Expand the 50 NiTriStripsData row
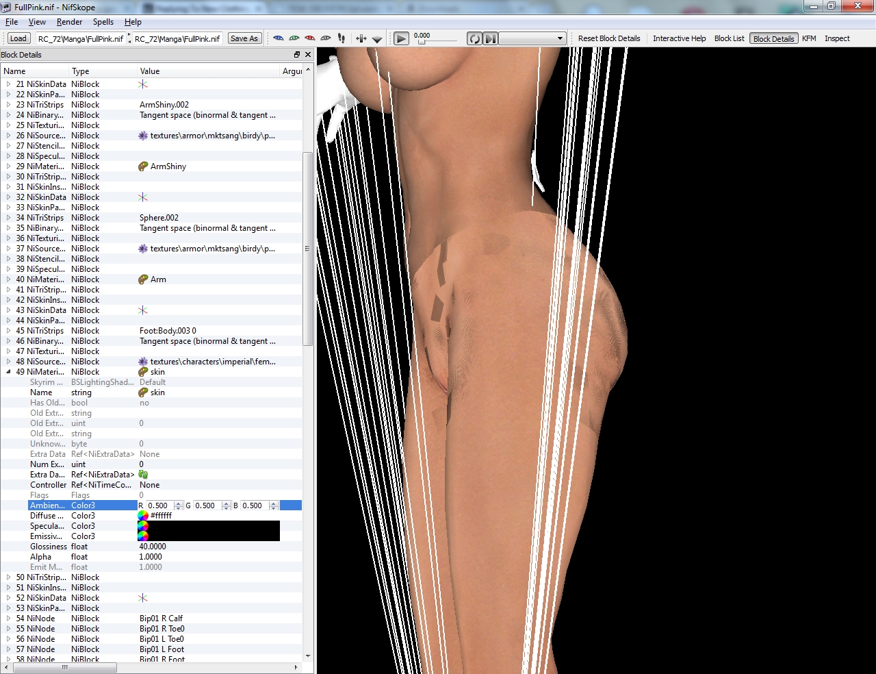The height and width of the screenshot is (674, 876). tap(9, 577)
